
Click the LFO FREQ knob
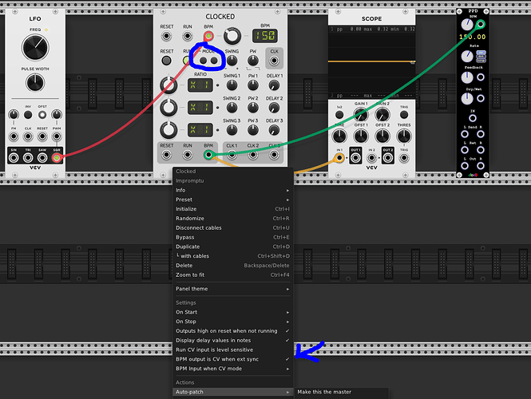click(x=35, y=47)
